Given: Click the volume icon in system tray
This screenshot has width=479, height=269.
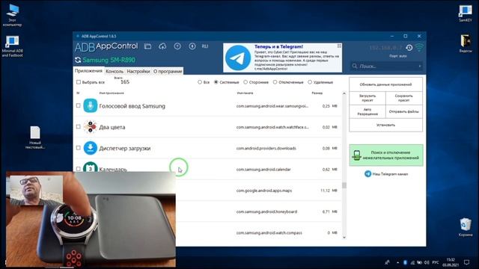Looking at the screenshot, I should (x=427, y=262).
